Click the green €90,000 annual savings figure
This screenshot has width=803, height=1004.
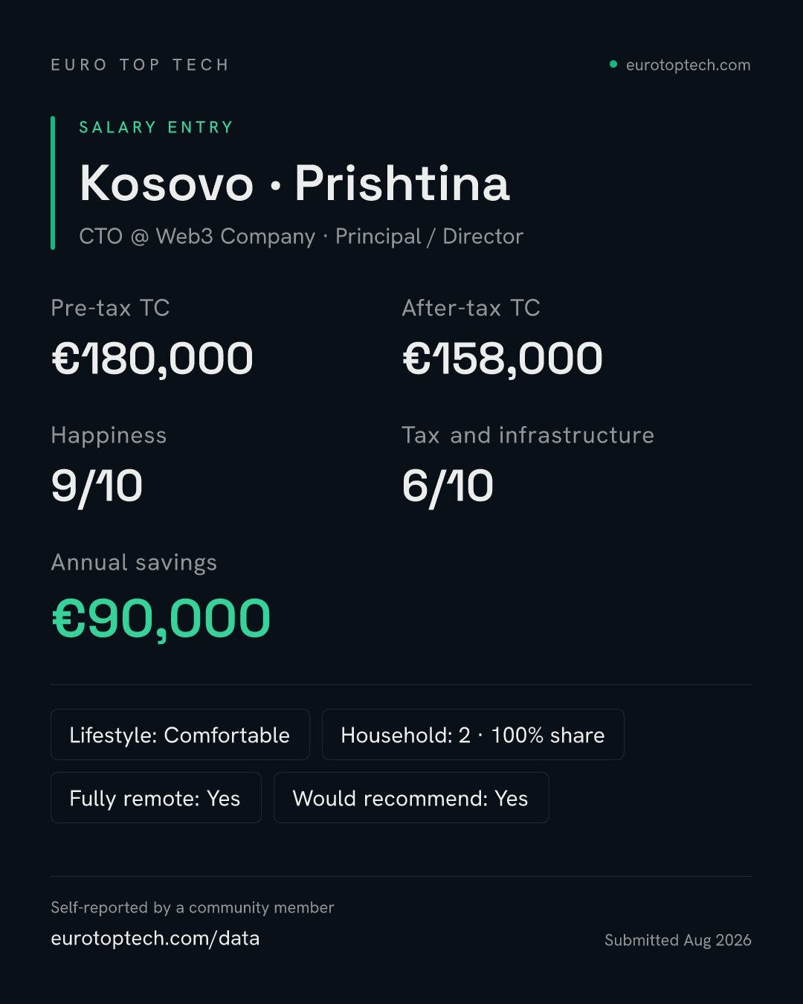coord(161,619)
